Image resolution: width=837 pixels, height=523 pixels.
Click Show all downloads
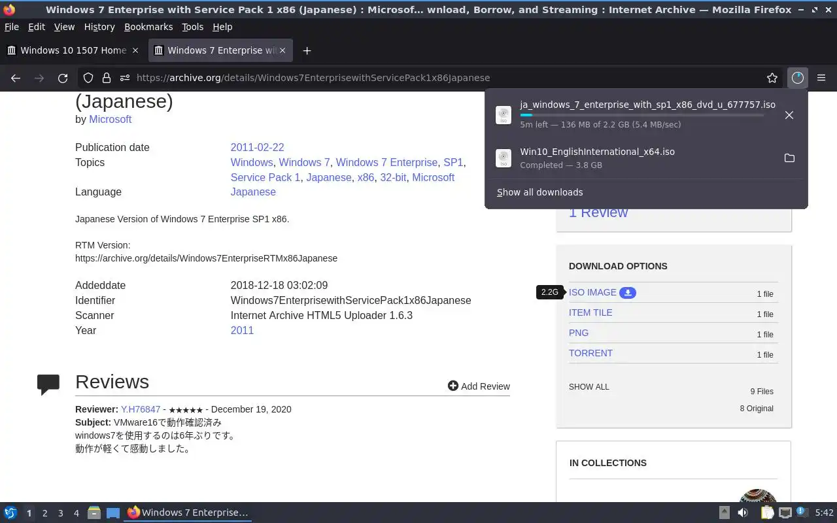point(539,192)
